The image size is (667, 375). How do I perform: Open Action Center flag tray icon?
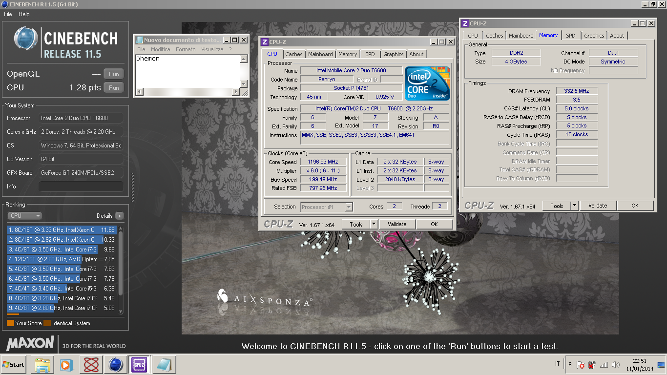coord(581,365)
